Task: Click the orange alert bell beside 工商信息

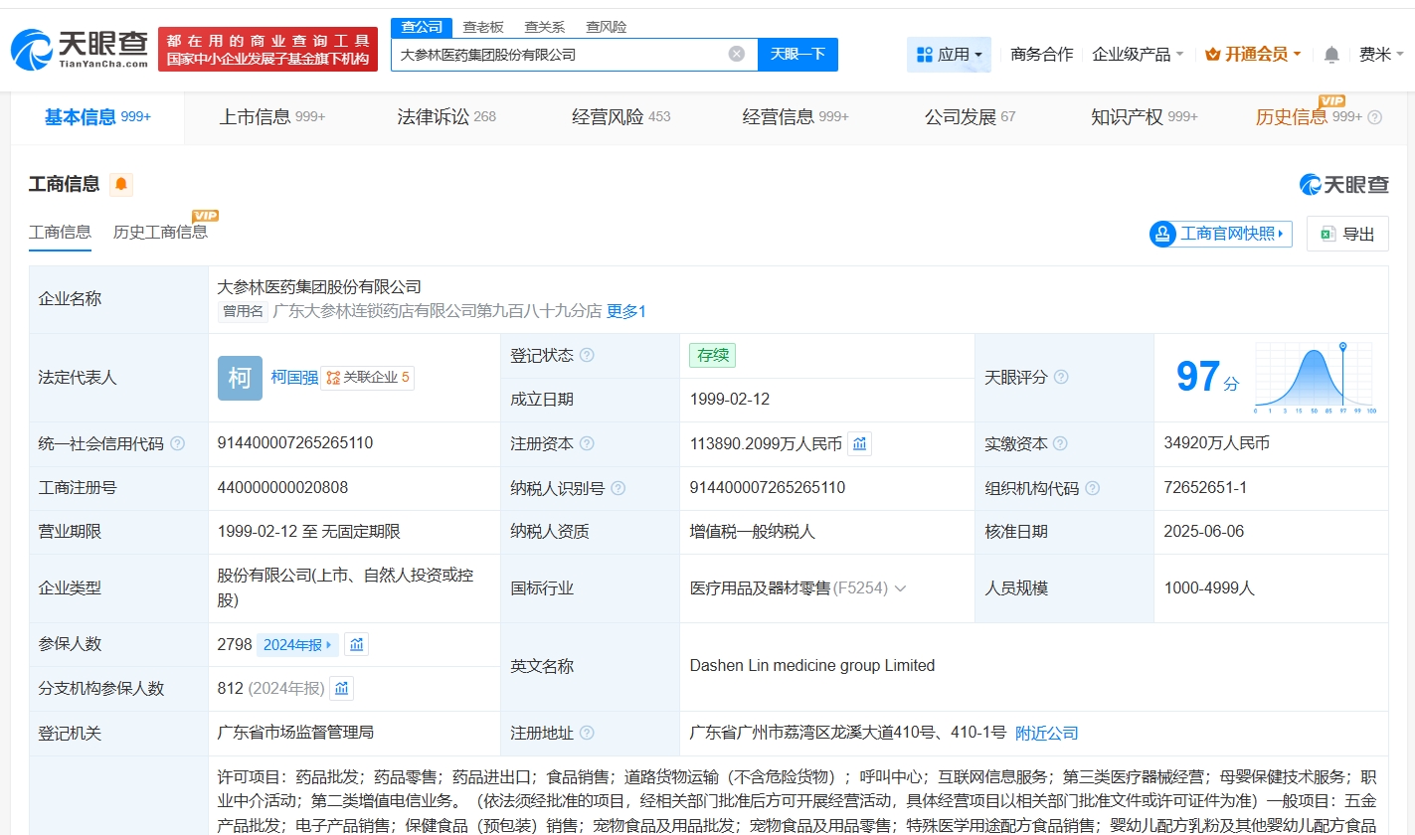Action: pyautogui.click(x=121, y=184)
